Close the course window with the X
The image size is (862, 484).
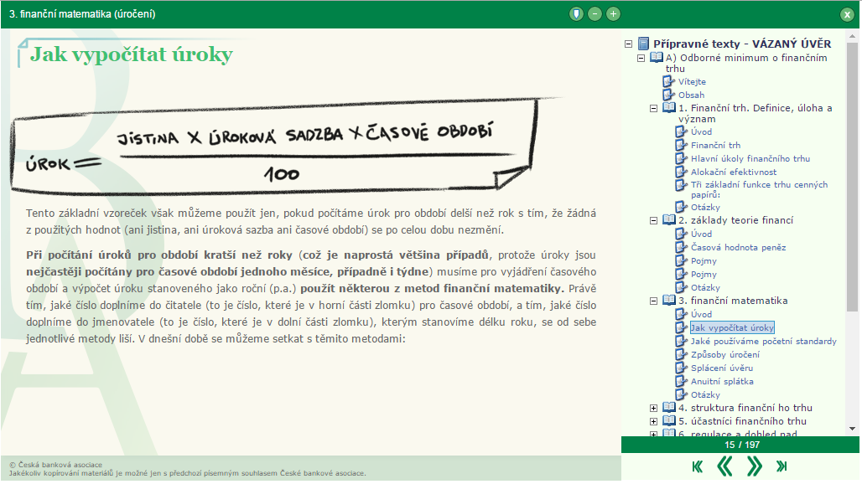[847, 15]
